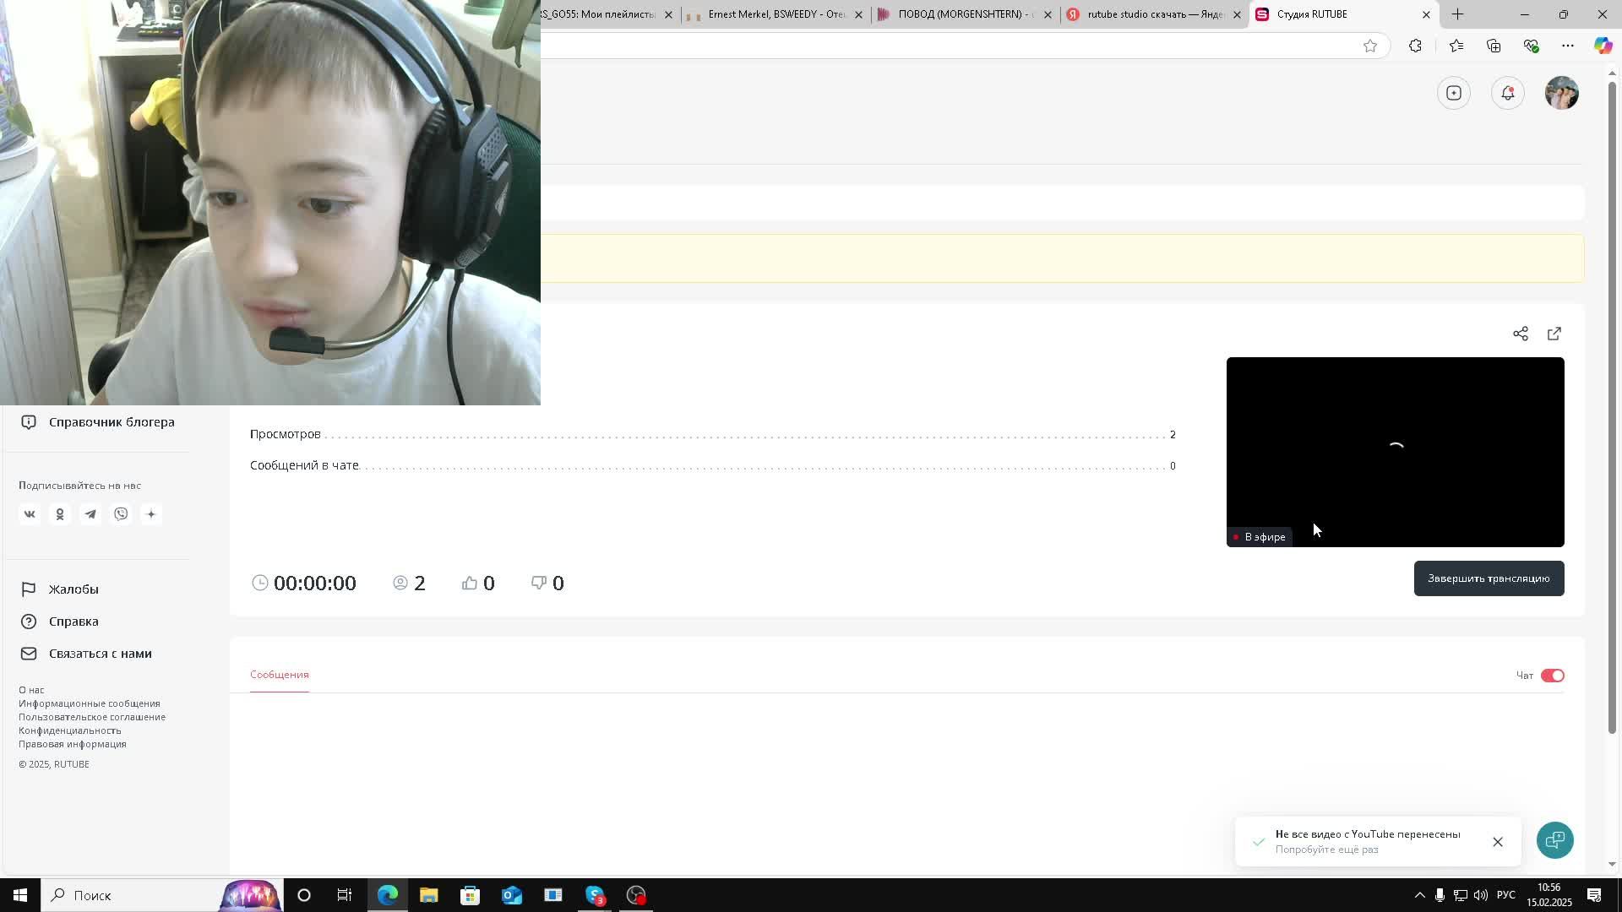Screen dimensions: 1622x912
Task: Open the Viber social icon
Action: coord(121,514)
